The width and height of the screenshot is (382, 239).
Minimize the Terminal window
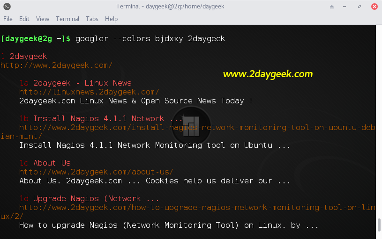(x=345, y=7)
